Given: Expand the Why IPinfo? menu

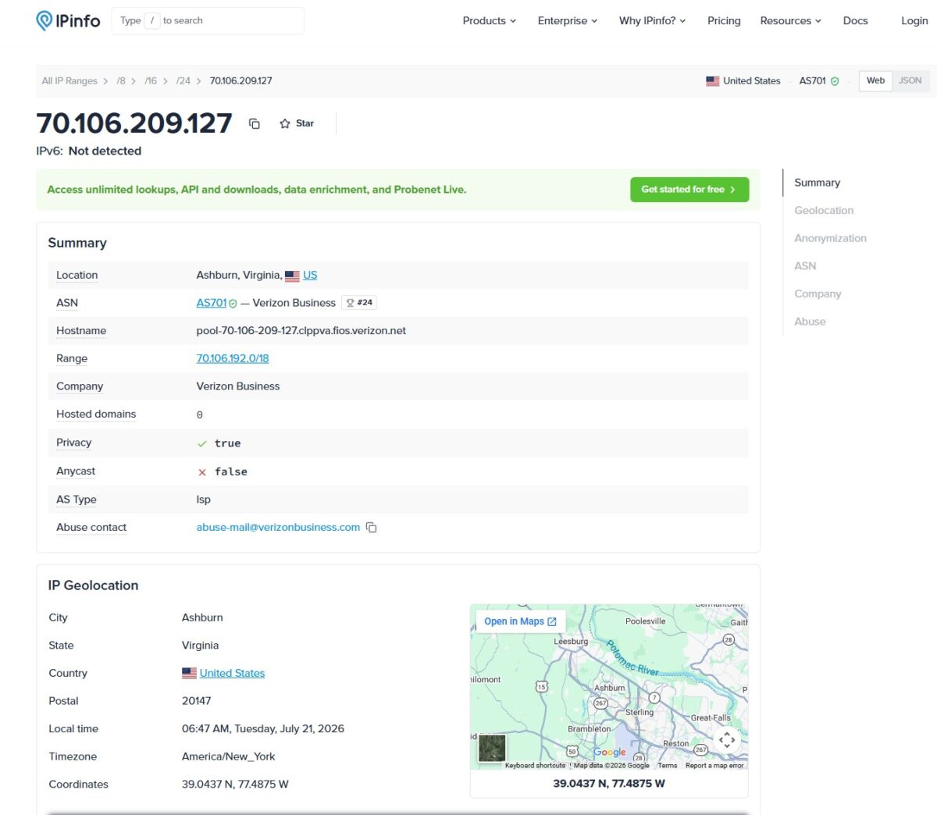Looking at the screenshot, I should click(x=653, y=21).
